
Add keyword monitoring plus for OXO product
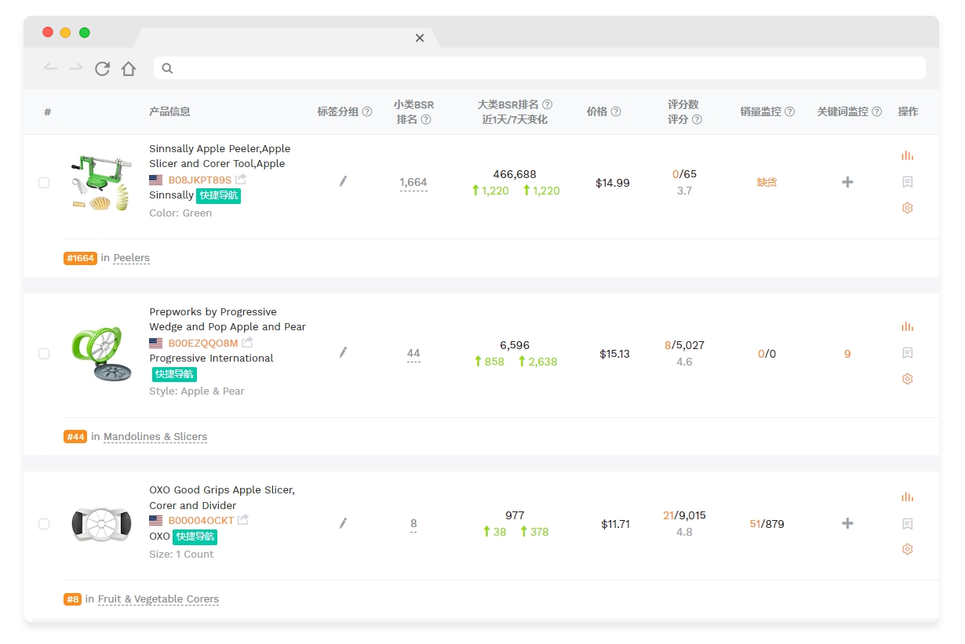[847, 523]
